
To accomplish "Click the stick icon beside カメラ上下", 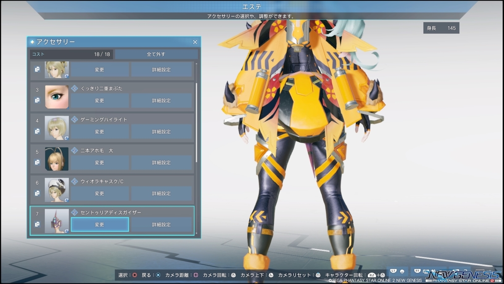I will 271,275.
